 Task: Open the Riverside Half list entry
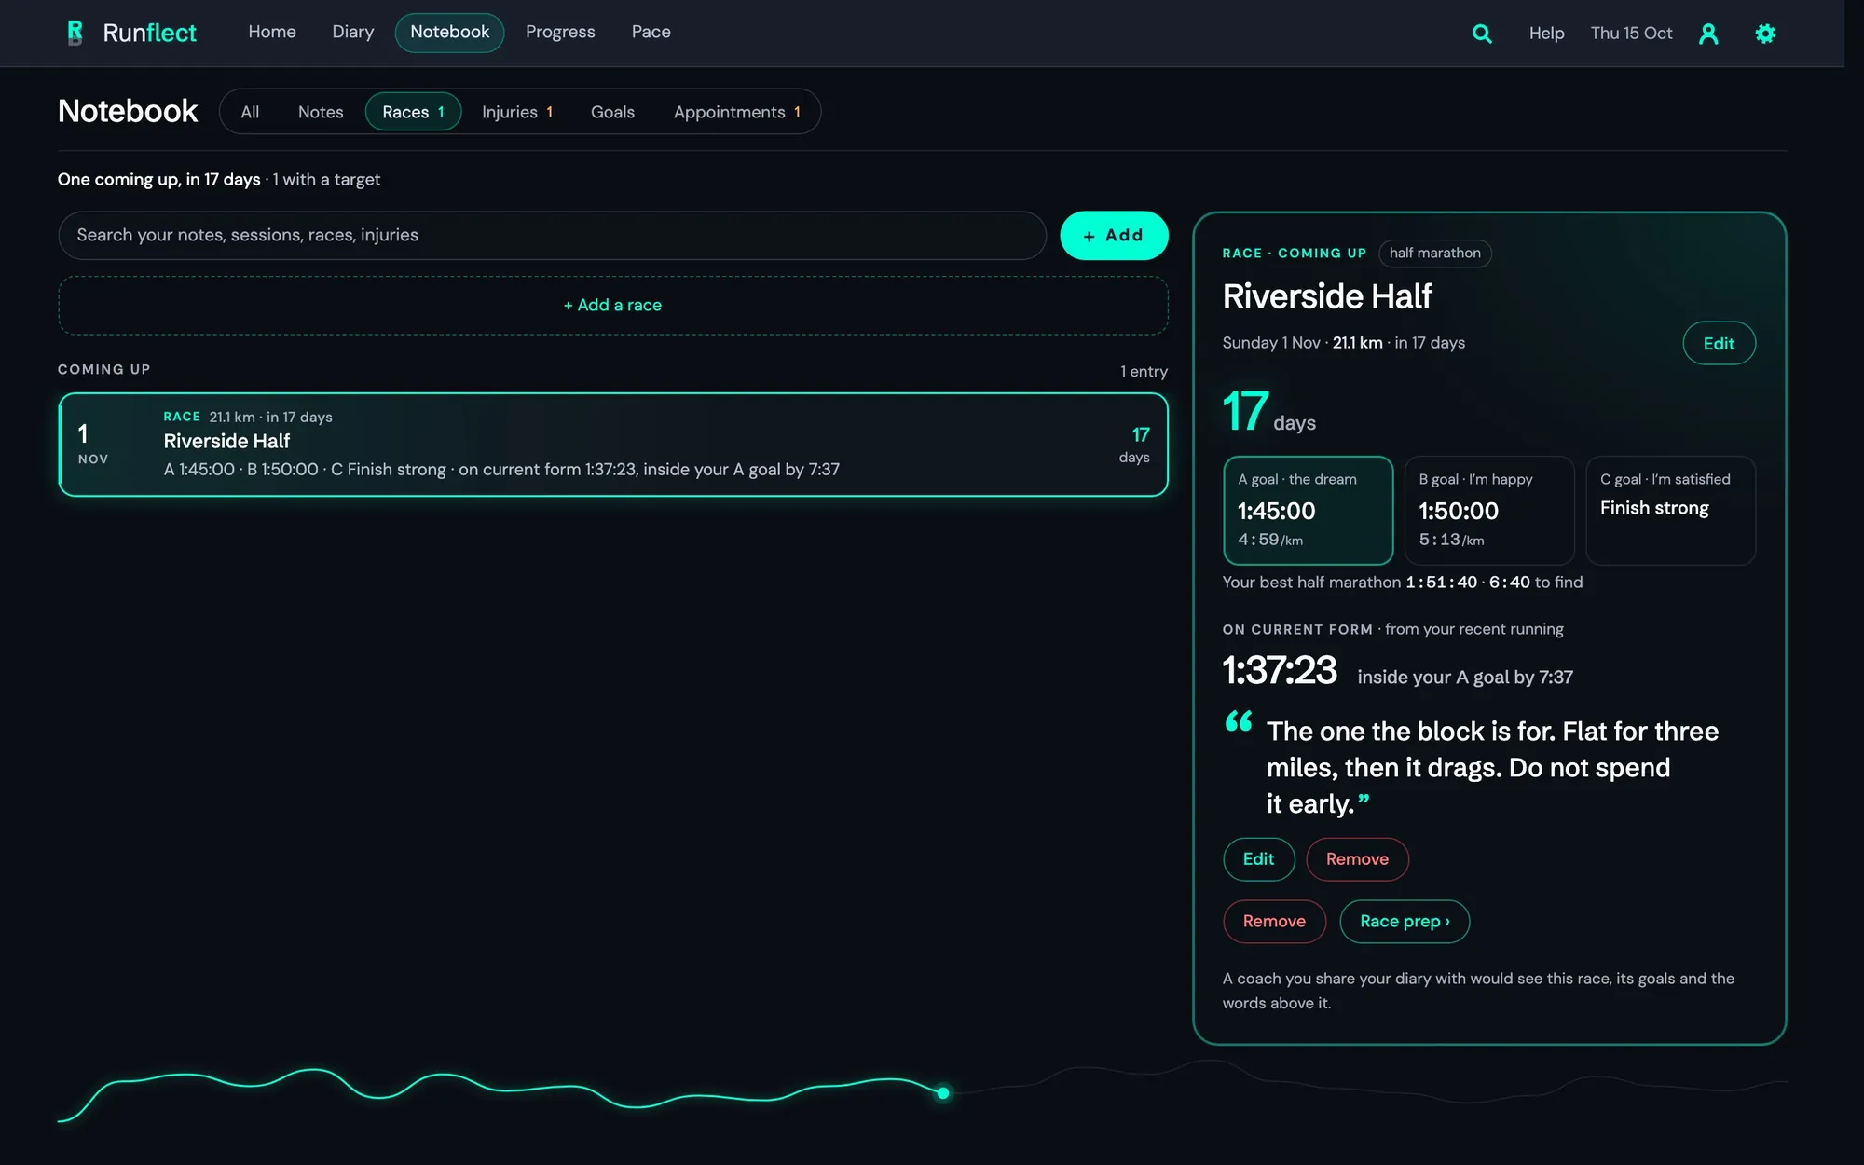click(612, 445)
